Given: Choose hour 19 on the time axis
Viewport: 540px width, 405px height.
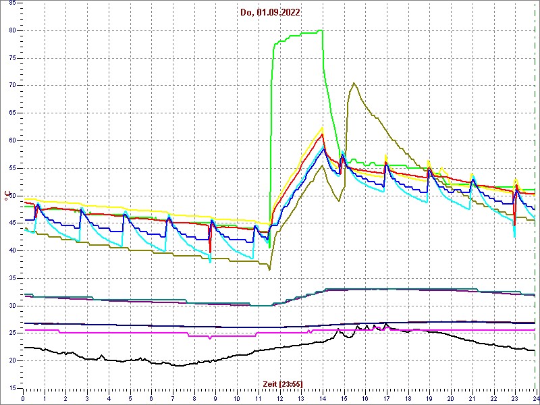Looking at the screenshot, I should pos(429,398).
